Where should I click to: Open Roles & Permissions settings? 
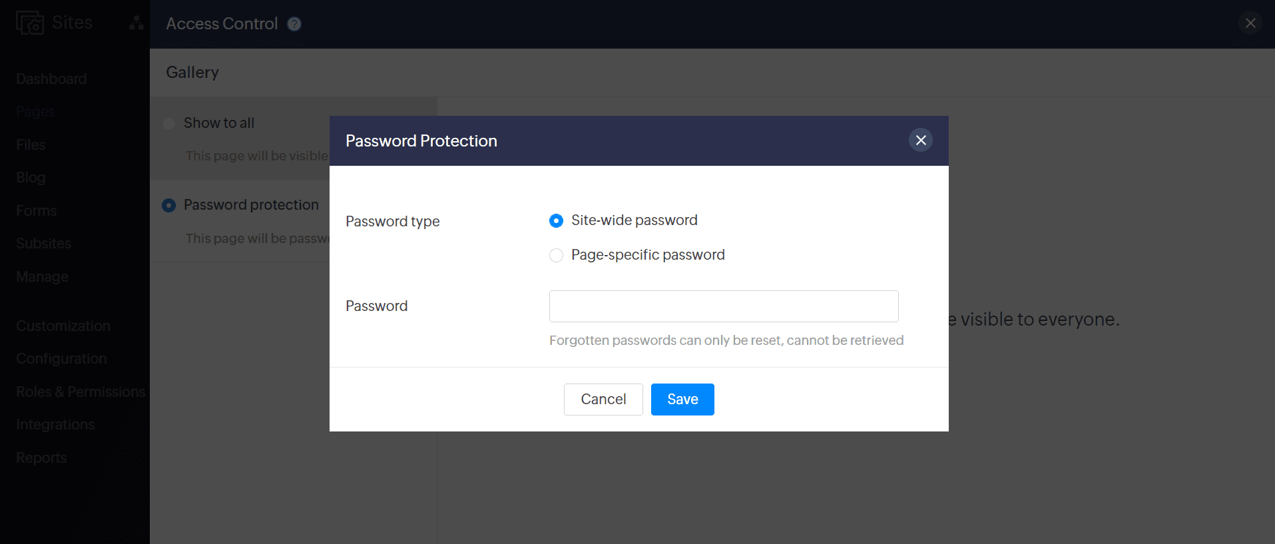81,392
